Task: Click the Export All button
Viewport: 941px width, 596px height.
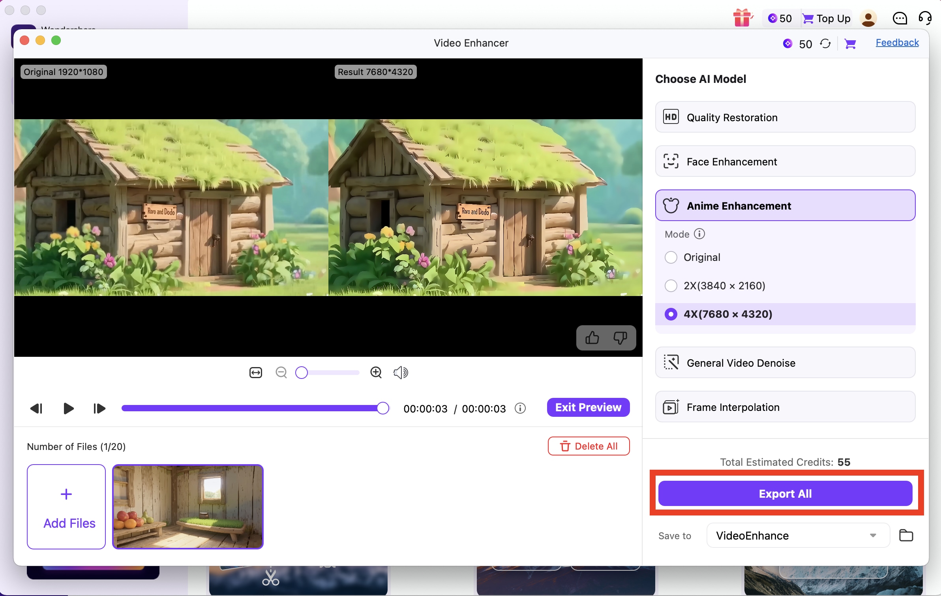Action: [x=786, y=493]
